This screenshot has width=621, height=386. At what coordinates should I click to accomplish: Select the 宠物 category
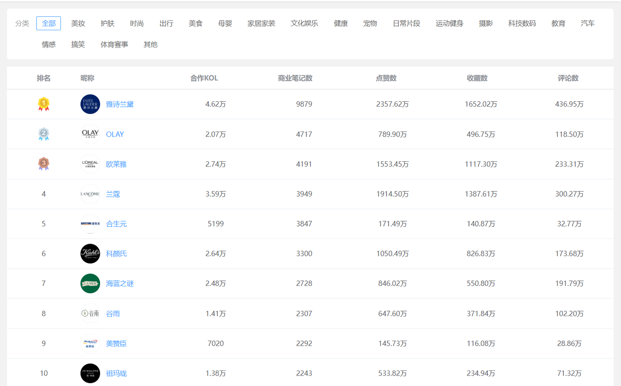(x=370, y=23)
